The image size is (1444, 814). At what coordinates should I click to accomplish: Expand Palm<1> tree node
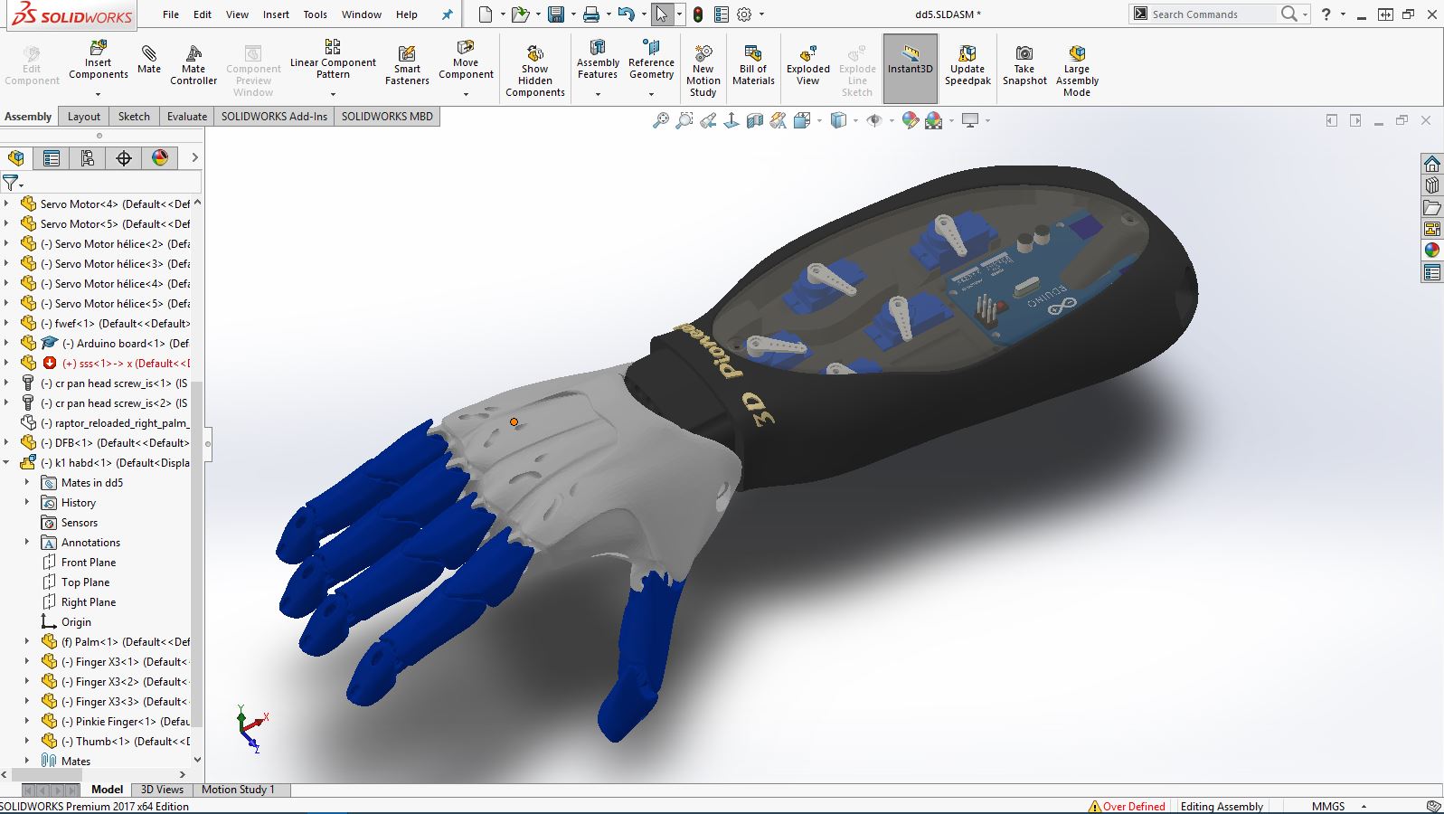click(x=27, y=641)
